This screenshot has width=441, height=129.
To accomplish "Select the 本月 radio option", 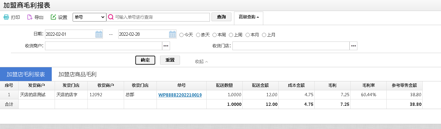I will coord(248,35).
